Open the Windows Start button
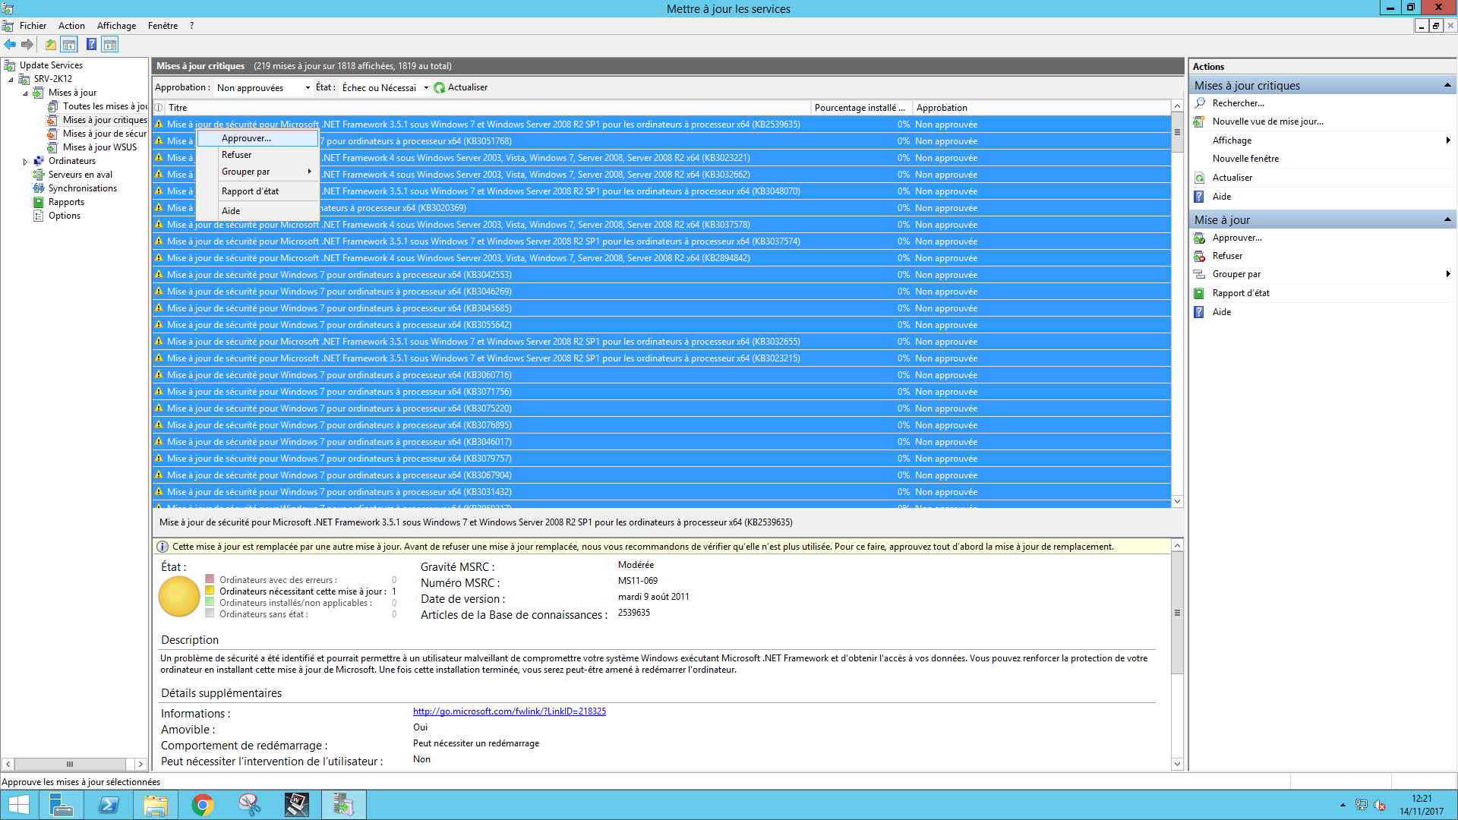The width and height of the screenshot is (1458, 820). [18, 805]
